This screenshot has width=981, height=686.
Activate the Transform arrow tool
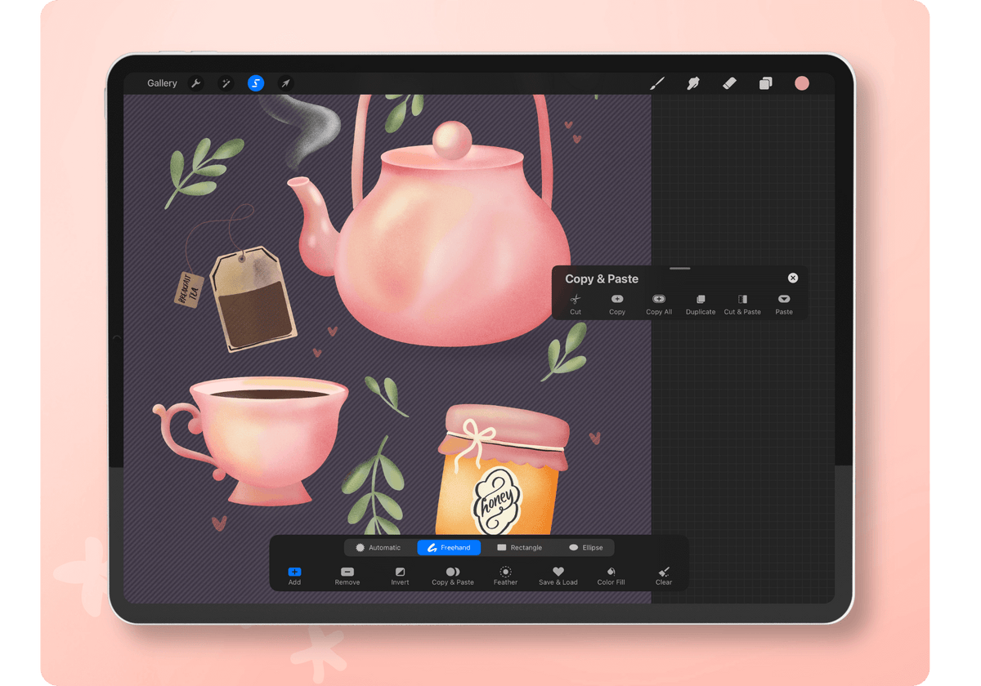tap(285, 83)
